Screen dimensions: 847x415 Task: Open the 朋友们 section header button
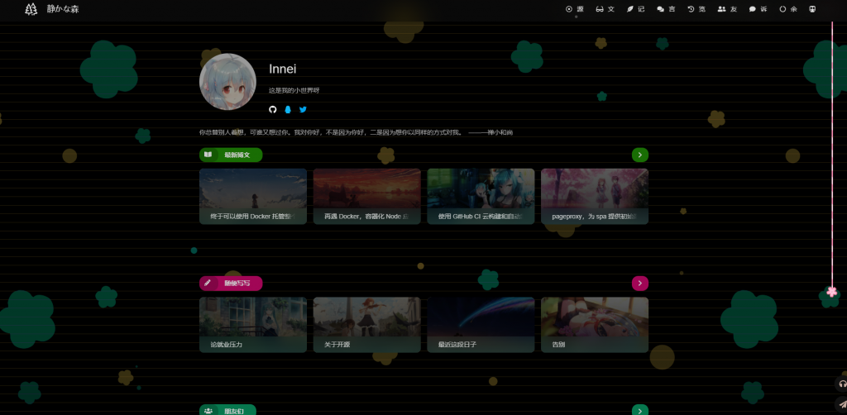coord(227,410)
